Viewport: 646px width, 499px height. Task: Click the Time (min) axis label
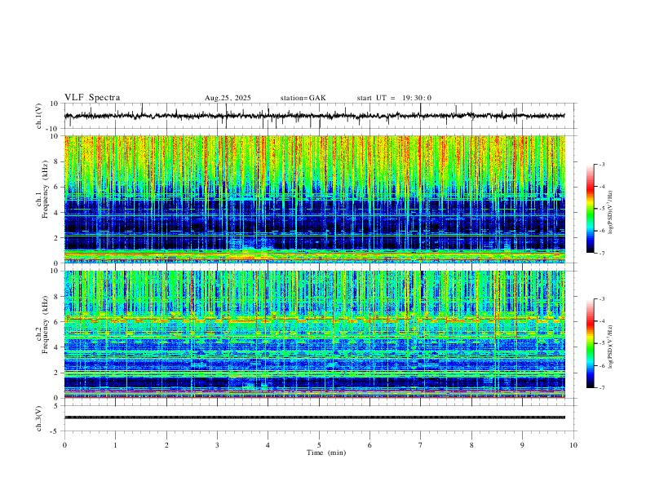326,453
